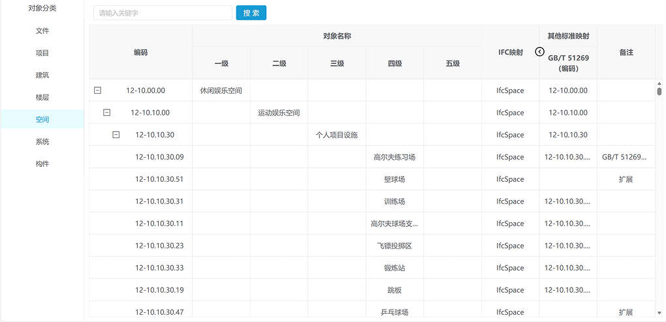Viewport: 666px width, 322px height.
Task: Open 构件 in the left menu
Action: (x=42, y=164)
